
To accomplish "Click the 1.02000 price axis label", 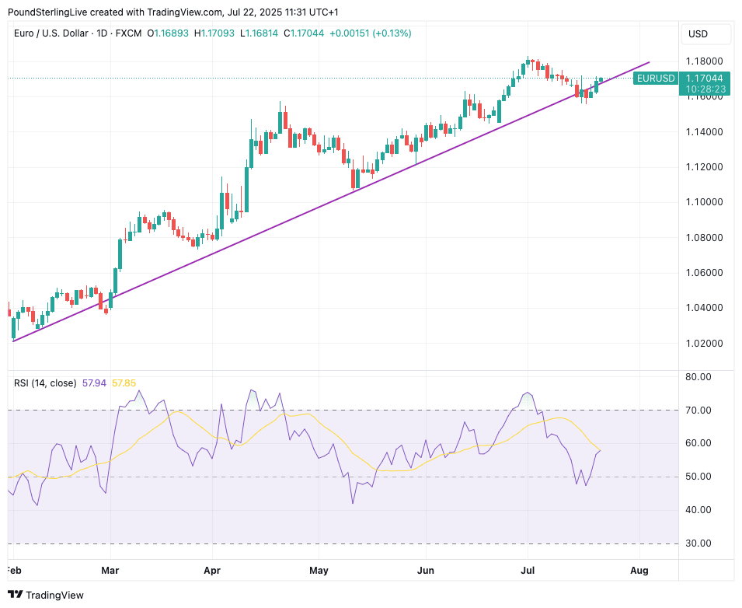I will [705, 343].
